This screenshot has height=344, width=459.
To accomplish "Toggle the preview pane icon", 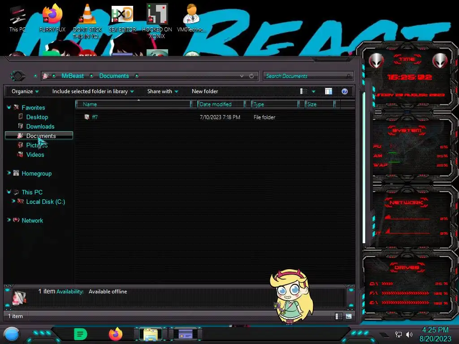I will (x=329, y=91).
